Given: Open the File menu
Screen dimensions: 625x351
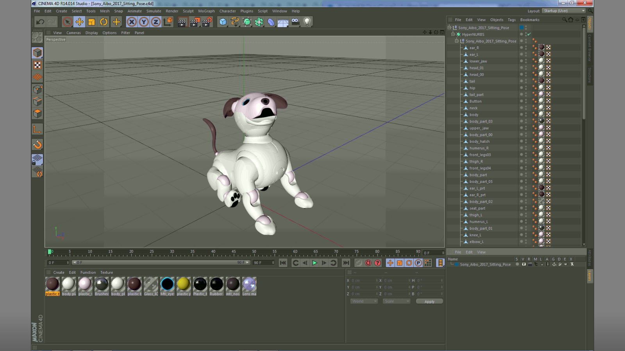Looking at the screenshot, I should pyautogui.click(x=37, y=11).
